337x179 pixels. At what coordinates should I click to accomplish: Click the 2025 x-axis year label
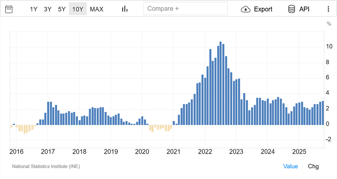coord(299,152)
